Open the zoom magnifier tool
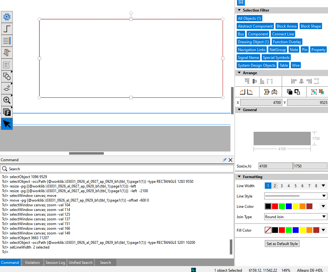The image size is (328, 272). (x=7, y=100)
